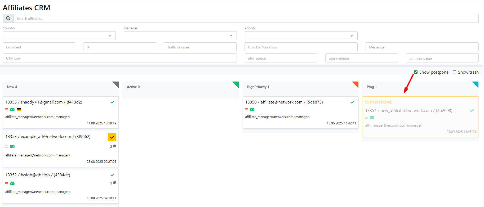
Task: Select the Ping column header
Action: pyautogui.click(x=371, y=87)
